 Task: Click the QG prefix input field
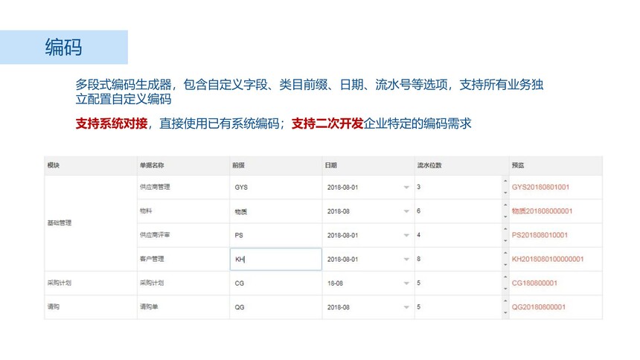click(276, 307)
